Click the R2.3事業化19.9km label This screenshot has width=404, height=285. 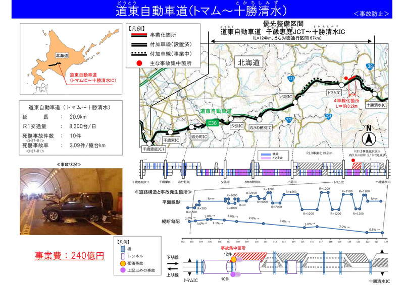[x=319, y=153]
